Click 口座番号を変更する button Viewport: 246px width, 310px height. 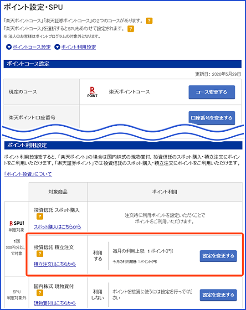point(212,118)
